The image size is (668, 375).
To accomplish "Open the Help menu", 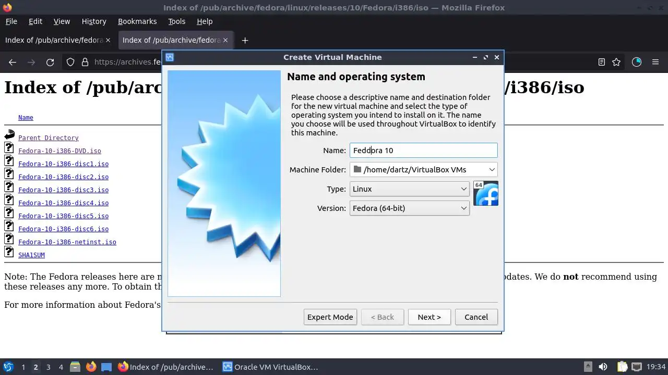I will coord(205,21).
